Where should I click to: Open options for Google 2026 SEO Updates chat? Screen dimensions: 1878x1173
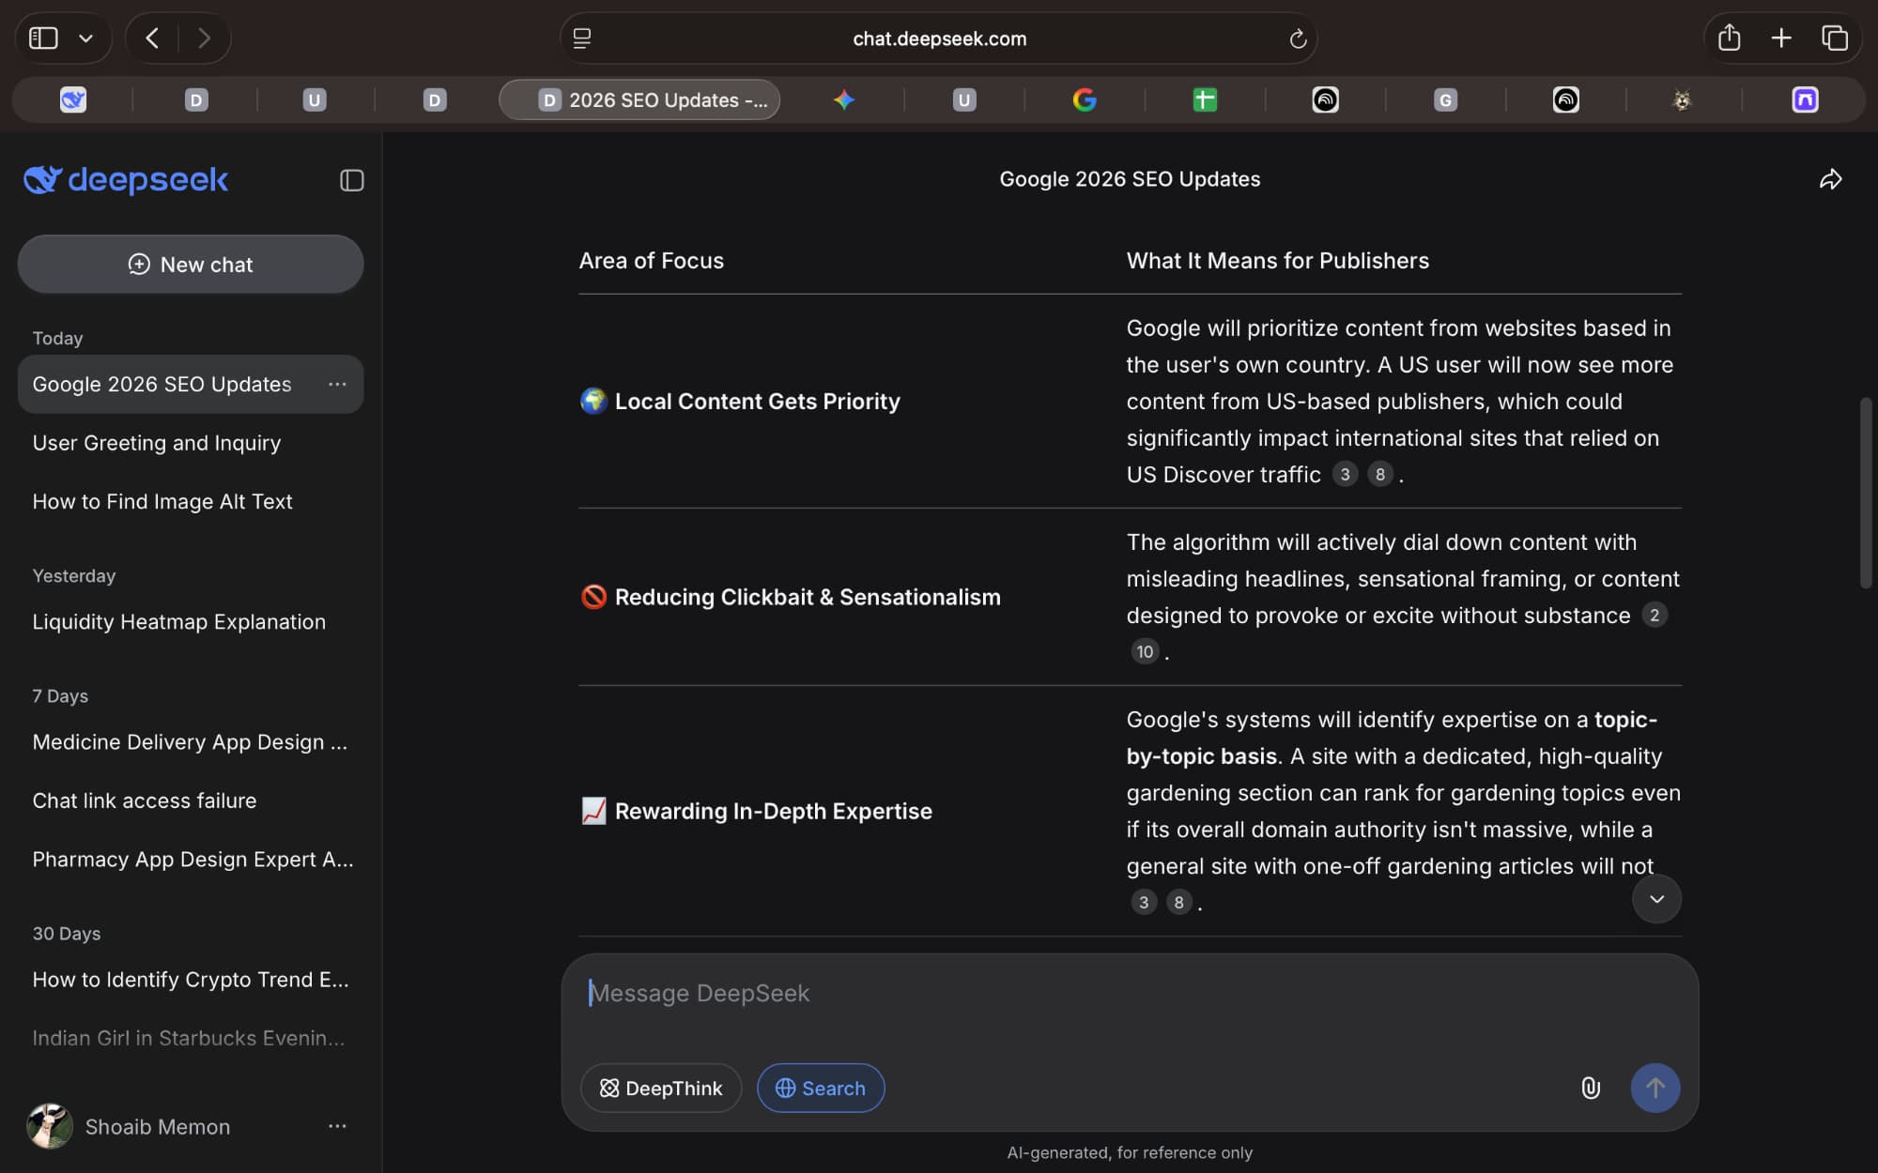point(337,384)
